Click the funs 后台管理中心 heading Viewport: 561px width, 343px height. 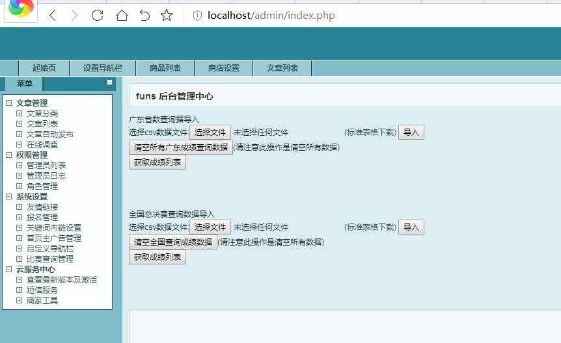[174, 96]
